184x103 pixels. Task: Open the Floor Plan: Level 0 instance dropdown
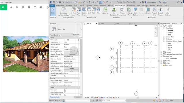click(x=72, y=35)
